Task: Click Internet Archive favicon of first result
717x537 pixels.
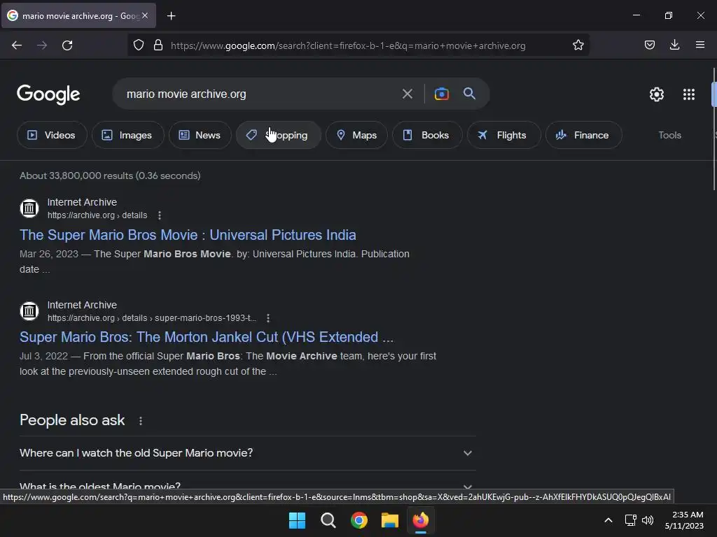Action: (29, 208)
